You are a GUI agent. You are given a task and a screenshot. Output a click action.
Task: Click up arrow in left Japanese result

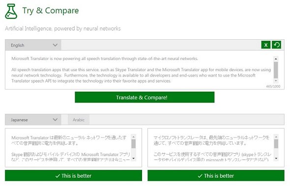(x=133, y=137)
